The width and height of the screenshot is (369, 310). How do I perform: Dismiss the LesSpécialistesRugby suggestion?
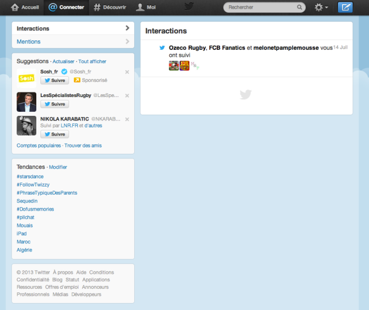pos(127,96)
